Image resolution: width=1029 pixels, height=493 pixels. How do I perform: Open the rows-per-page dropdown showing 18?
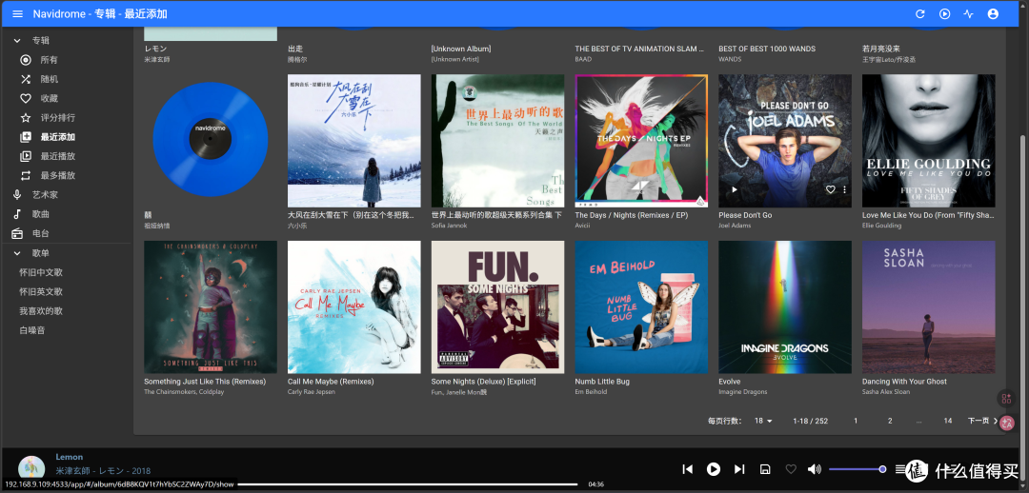click(763, 421)
